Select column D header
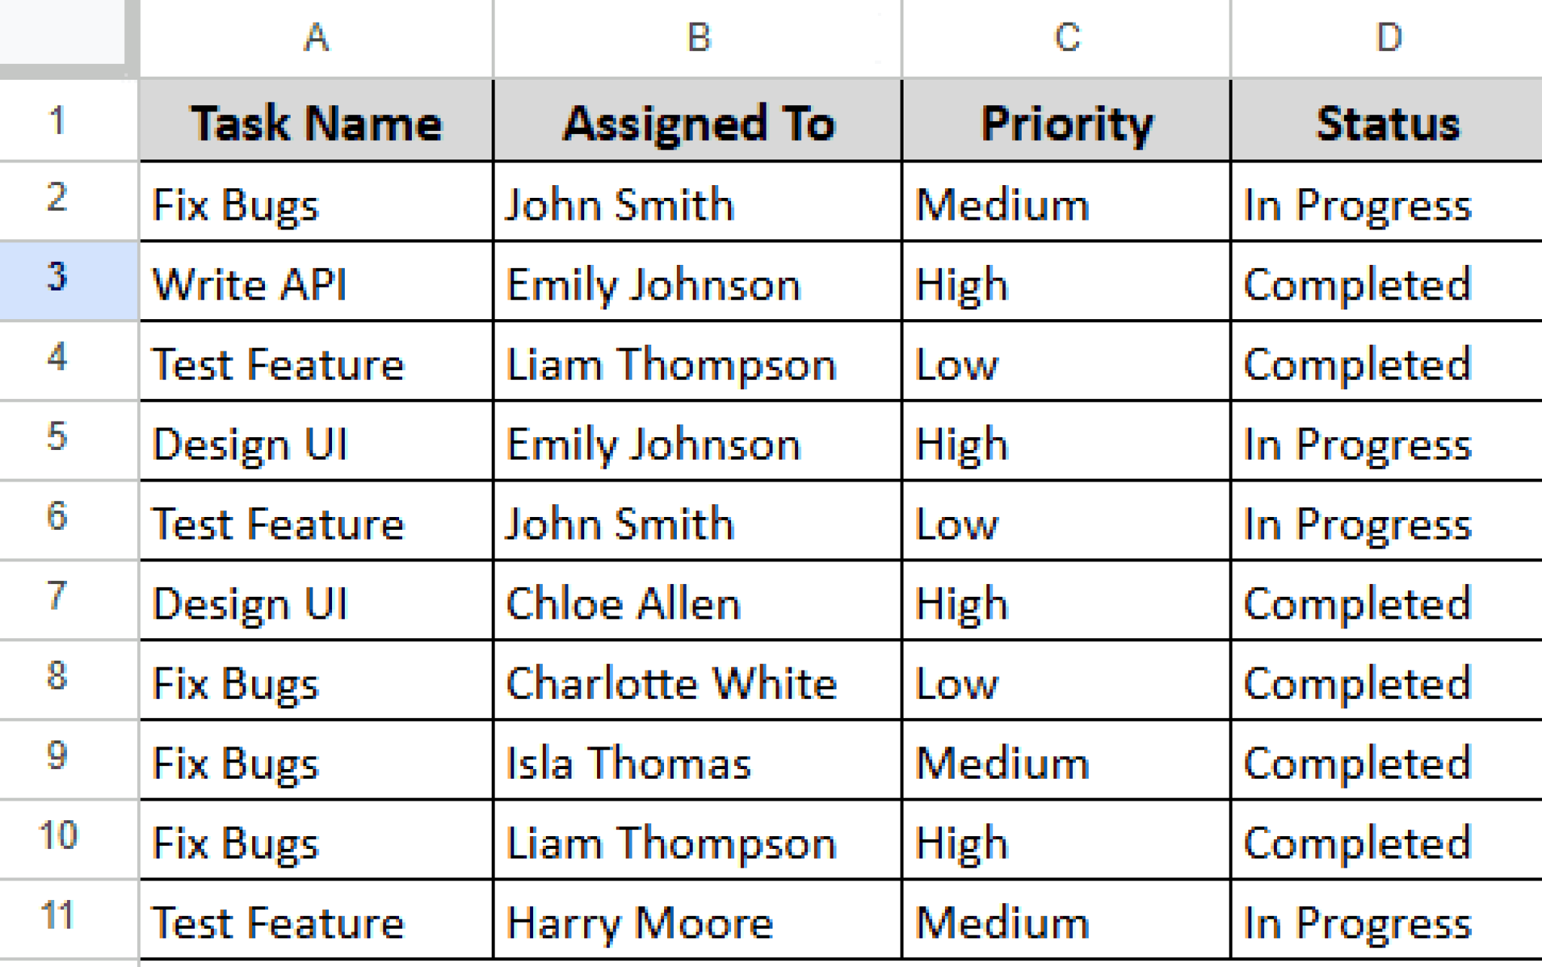 1387,38
